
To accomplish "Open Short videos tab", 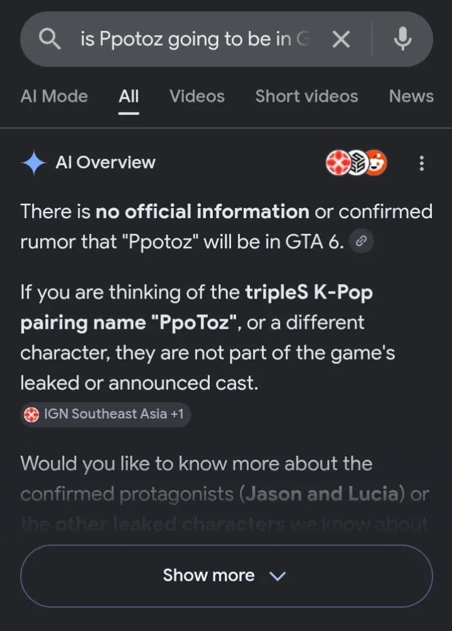I will point(306,96).
